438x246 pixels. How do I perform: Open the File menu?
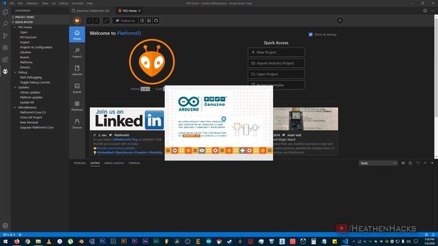coord(12,3)
